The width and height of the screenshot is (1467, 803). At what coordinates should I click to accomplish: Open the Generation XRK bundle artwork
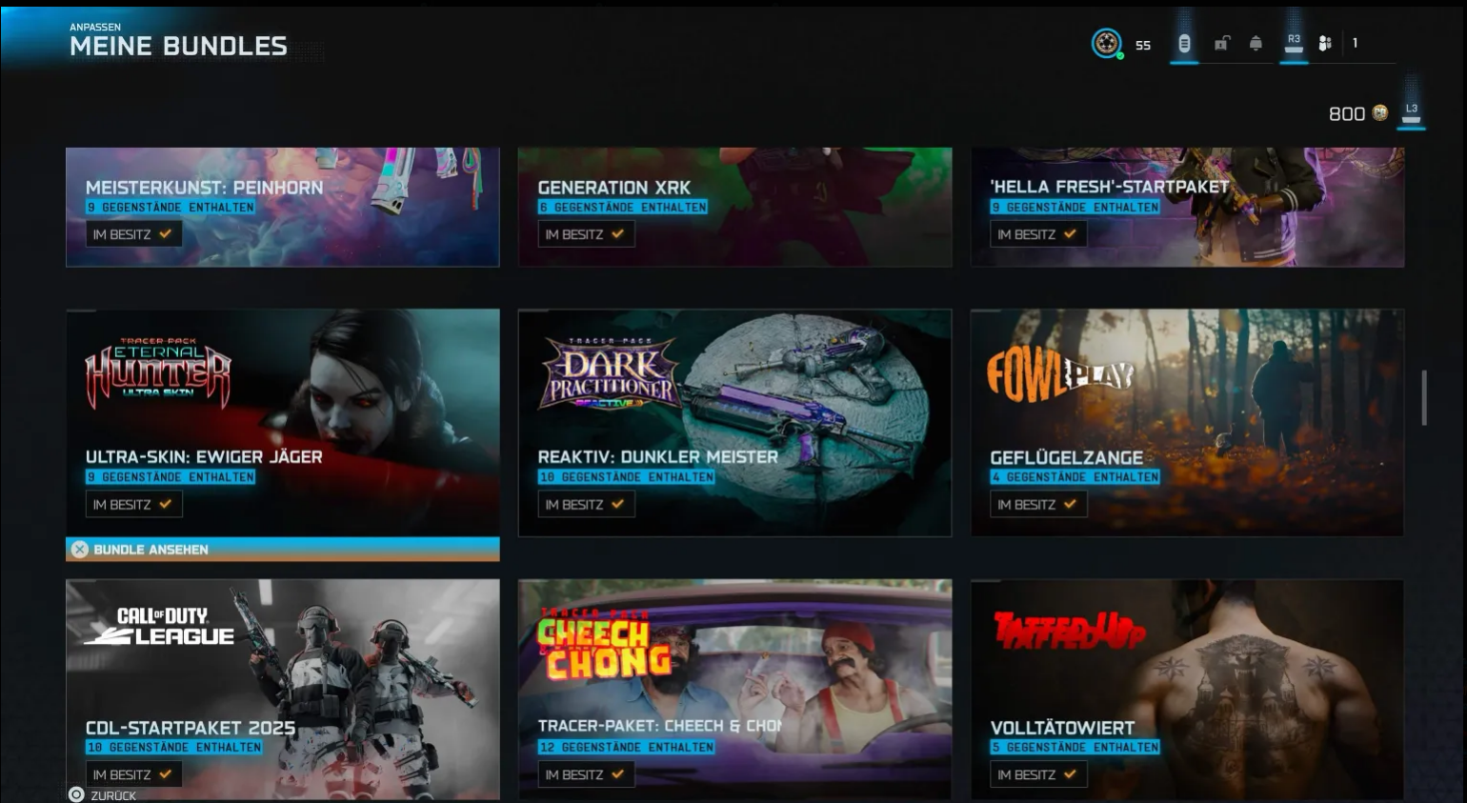coord(734,207)
